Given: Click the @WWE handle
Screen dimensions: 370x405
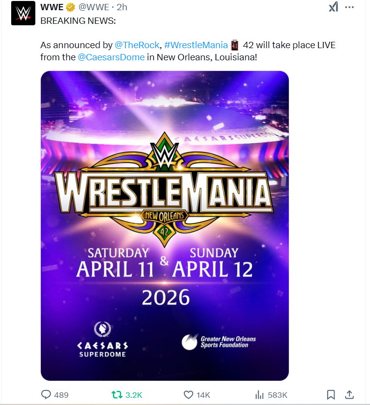Looking at the screenshot, I should [x=94, y=7].
